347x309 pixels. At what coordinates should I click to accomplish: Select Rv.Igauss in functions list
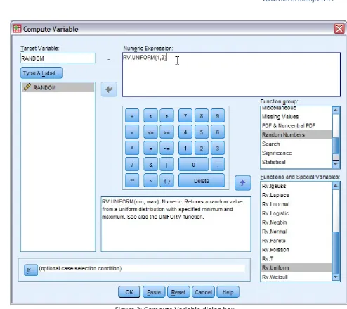pos(296,186)
